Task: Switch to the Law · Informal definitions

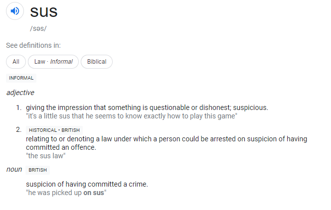Action: click(x=53, y=62)
